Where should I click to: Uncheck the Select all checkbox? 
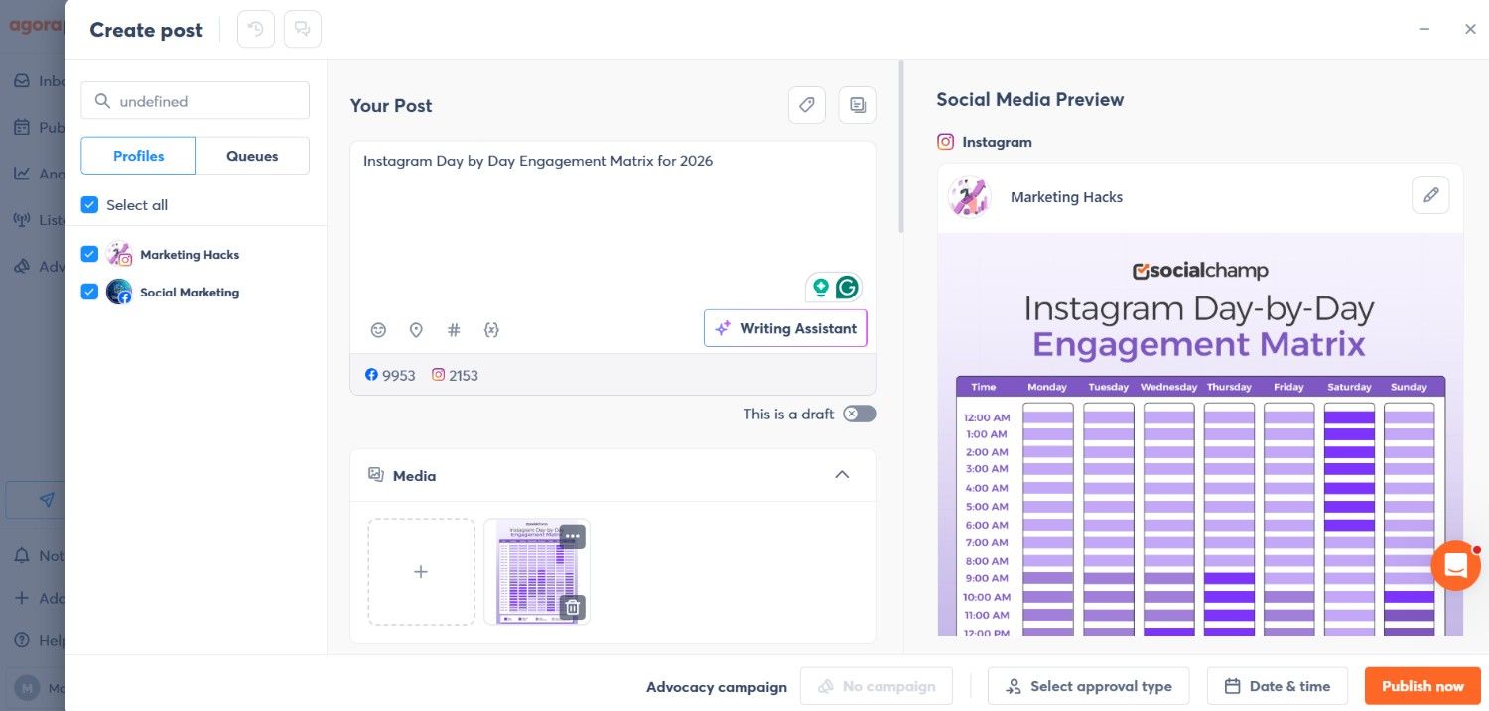89,204
